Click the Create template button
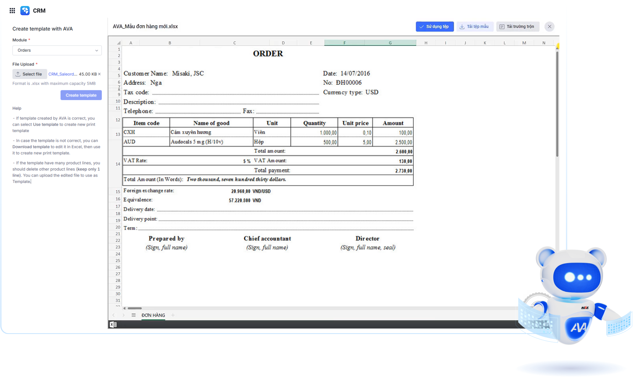This screenshot has width=643, height=388. click(x=81, y=95)
